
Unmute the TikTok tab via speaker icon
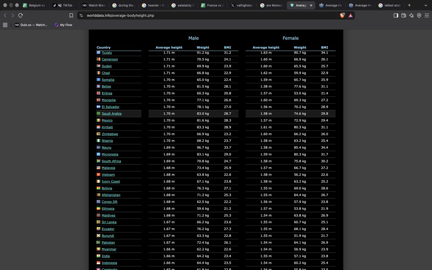[60, 5]
